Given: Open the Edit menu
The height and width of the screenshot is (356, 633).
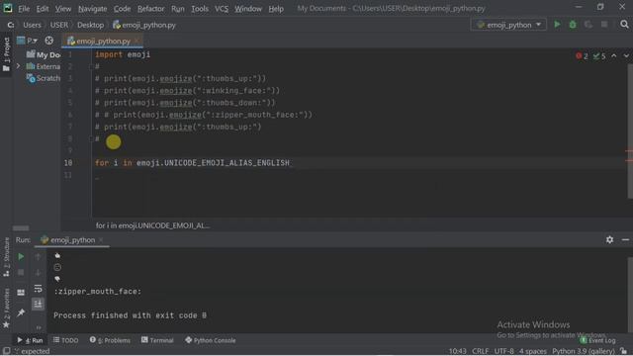Looking at the screenshot, I should point(43,9).
